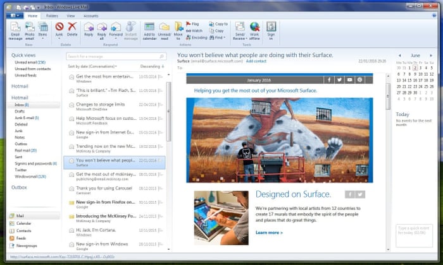
Task: Click the Reply all icon
Action: coord(102,29)
